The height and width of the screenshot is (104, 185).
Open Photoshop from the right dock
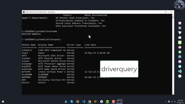click(180, 57)
